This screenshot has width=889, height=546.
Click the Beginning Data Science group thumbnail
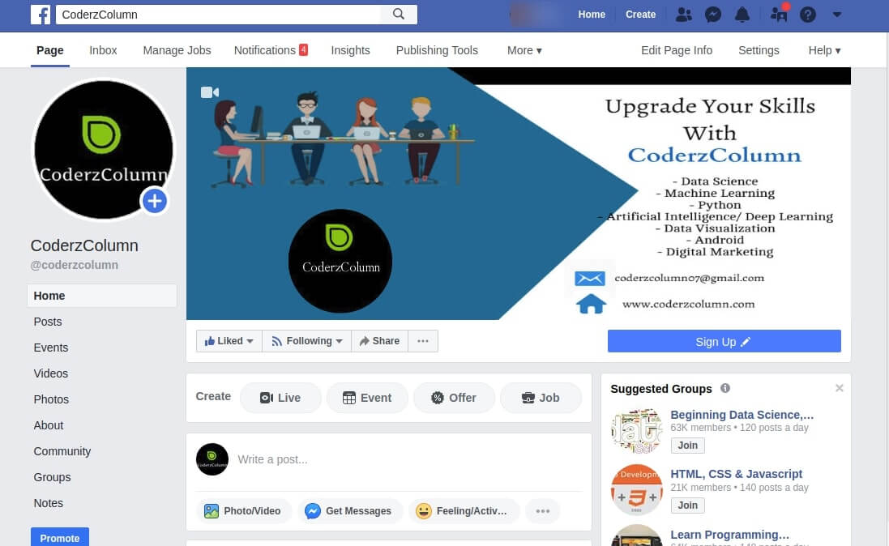[637, 431]
